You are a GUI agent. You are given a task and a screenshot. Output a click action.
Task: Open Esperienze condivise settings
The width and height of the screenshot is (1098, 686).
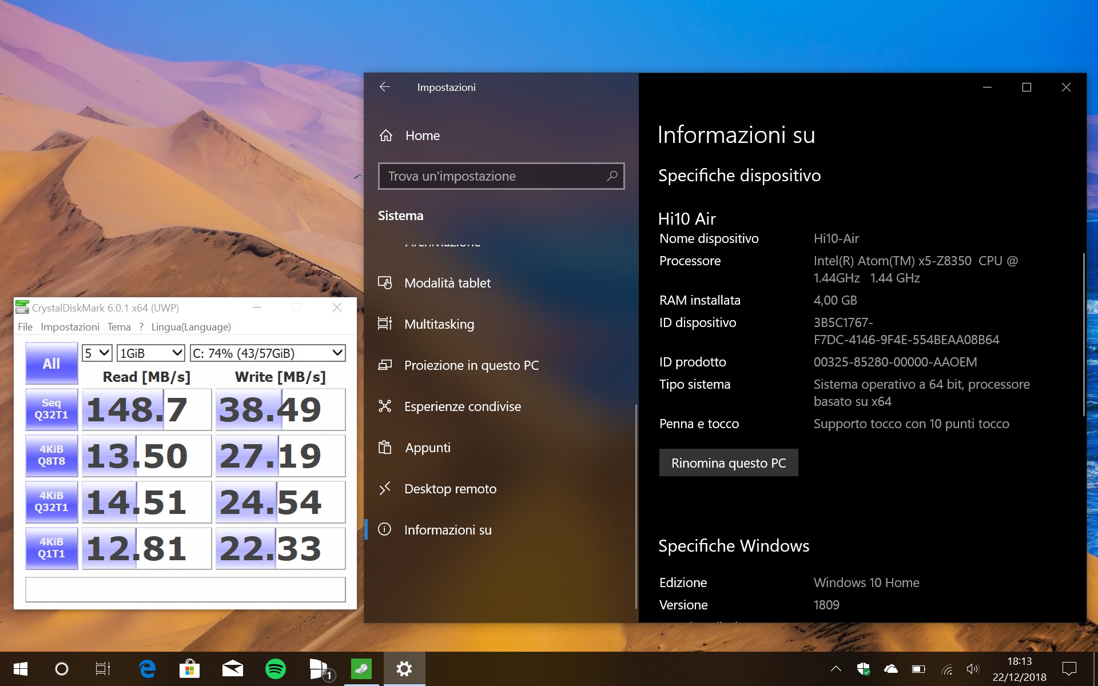coord(463,406)
